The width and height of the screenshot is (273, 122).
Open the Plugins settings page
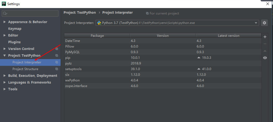click(14, 42)
